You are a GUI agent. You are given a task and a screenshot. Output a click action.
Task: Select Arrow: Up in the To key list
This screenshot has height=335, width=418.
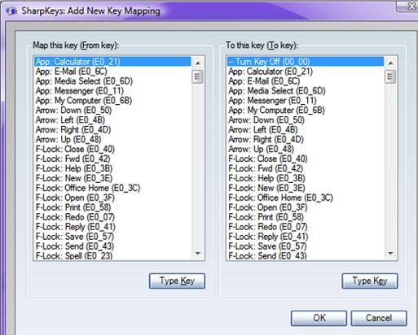[306, 149]
